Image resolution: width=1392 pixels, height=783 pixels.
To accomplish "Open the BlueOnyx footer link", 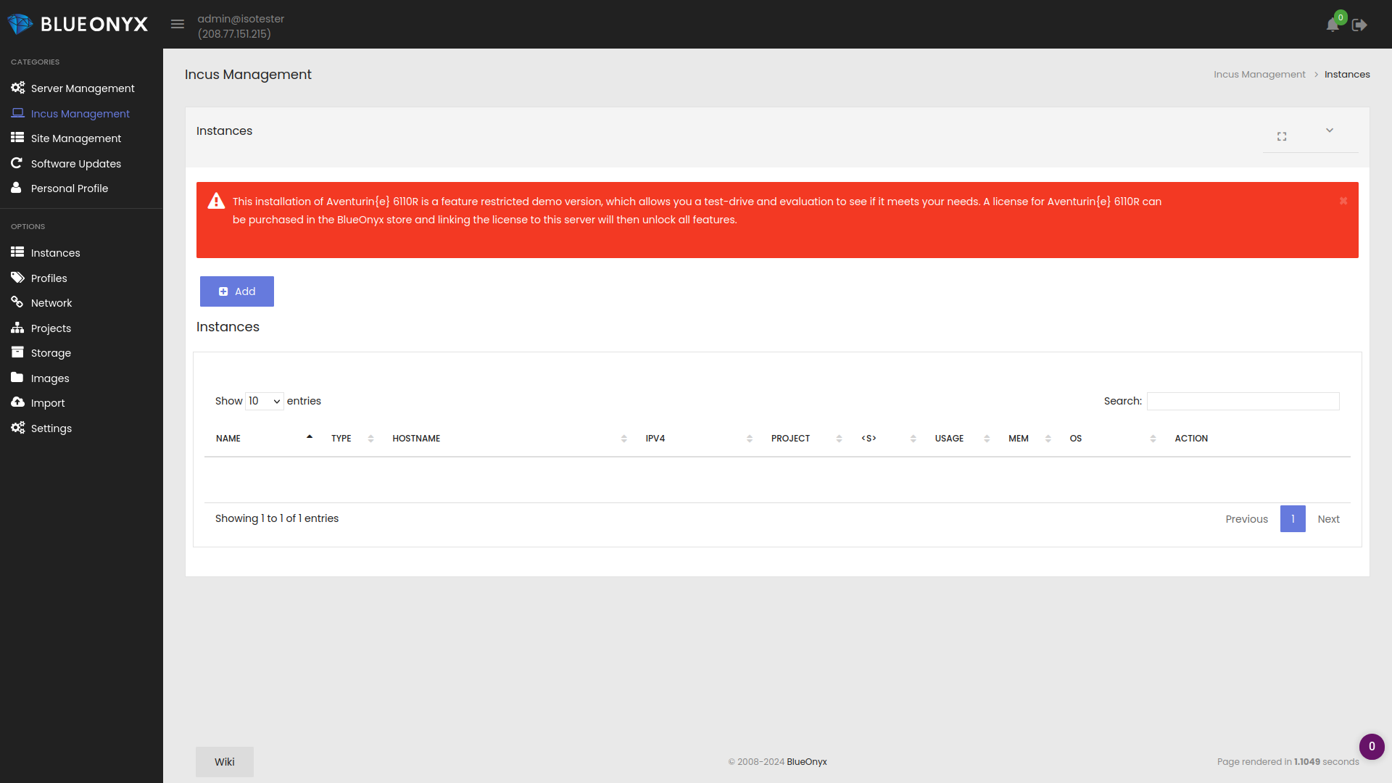I will pyautogui.click(x=807, y=762).
